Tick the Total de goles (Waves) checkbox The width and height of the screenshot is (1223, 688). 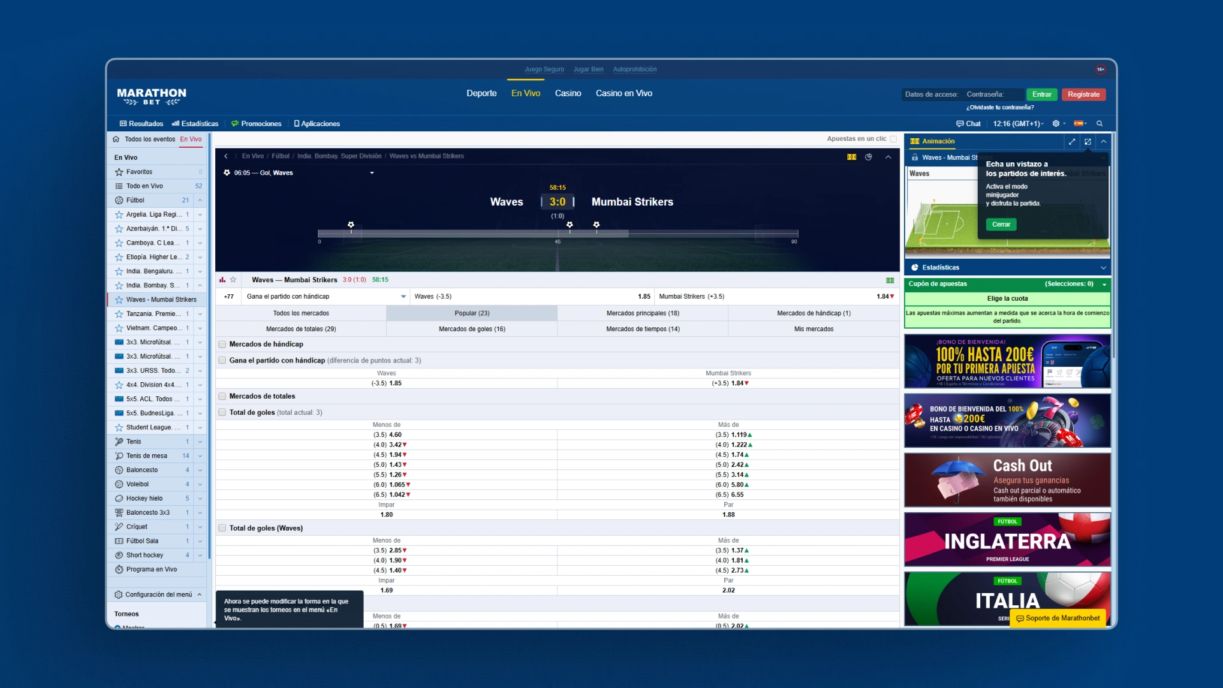click(222, 528)
